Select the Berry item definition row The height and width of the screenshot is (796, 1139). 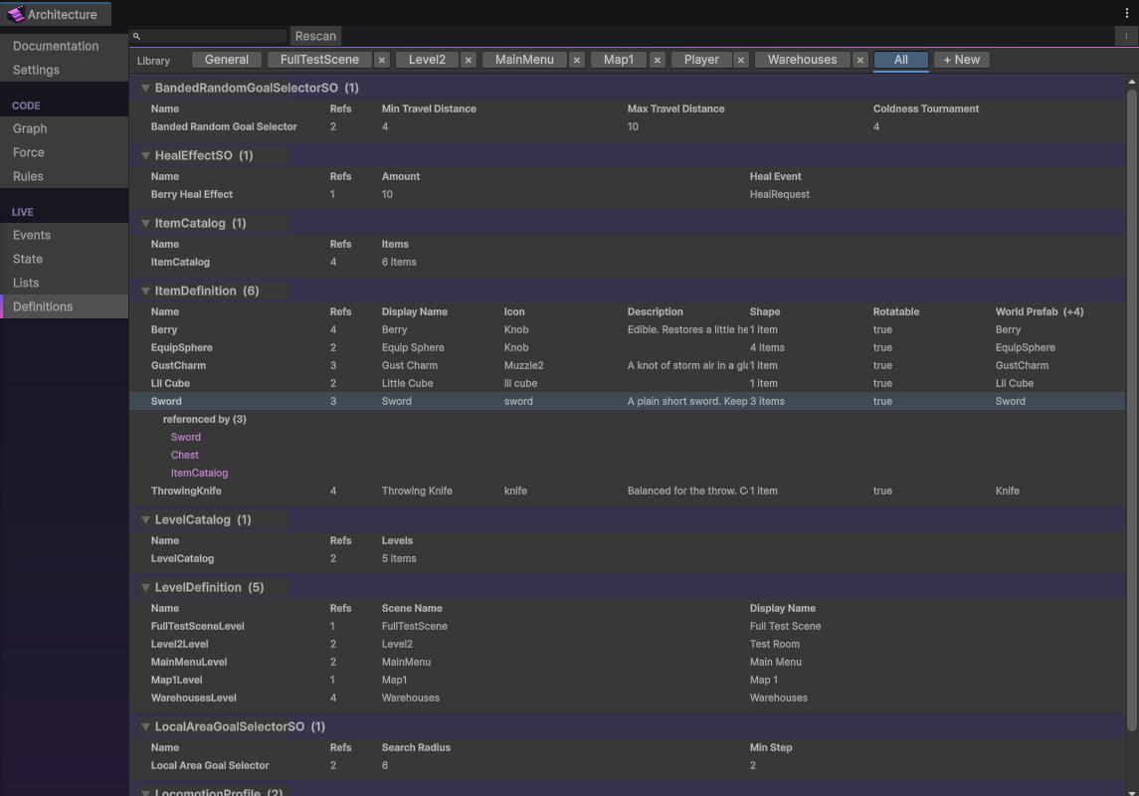tap(628, 329)
